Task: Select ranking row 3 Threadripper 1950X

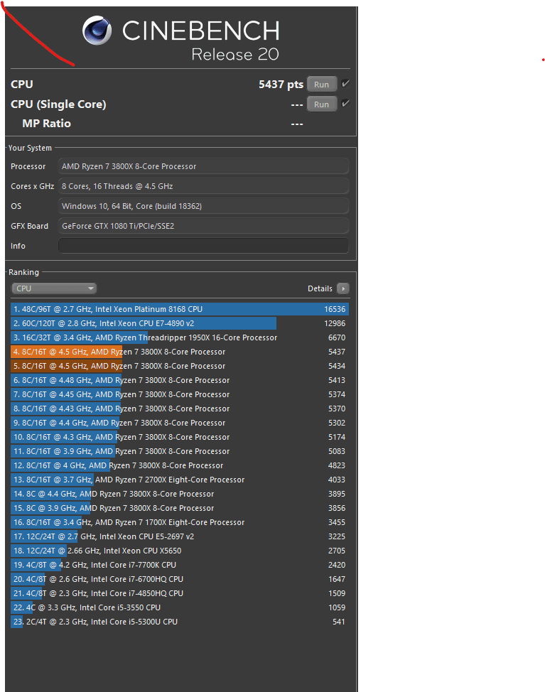Action: pos(180,337)
